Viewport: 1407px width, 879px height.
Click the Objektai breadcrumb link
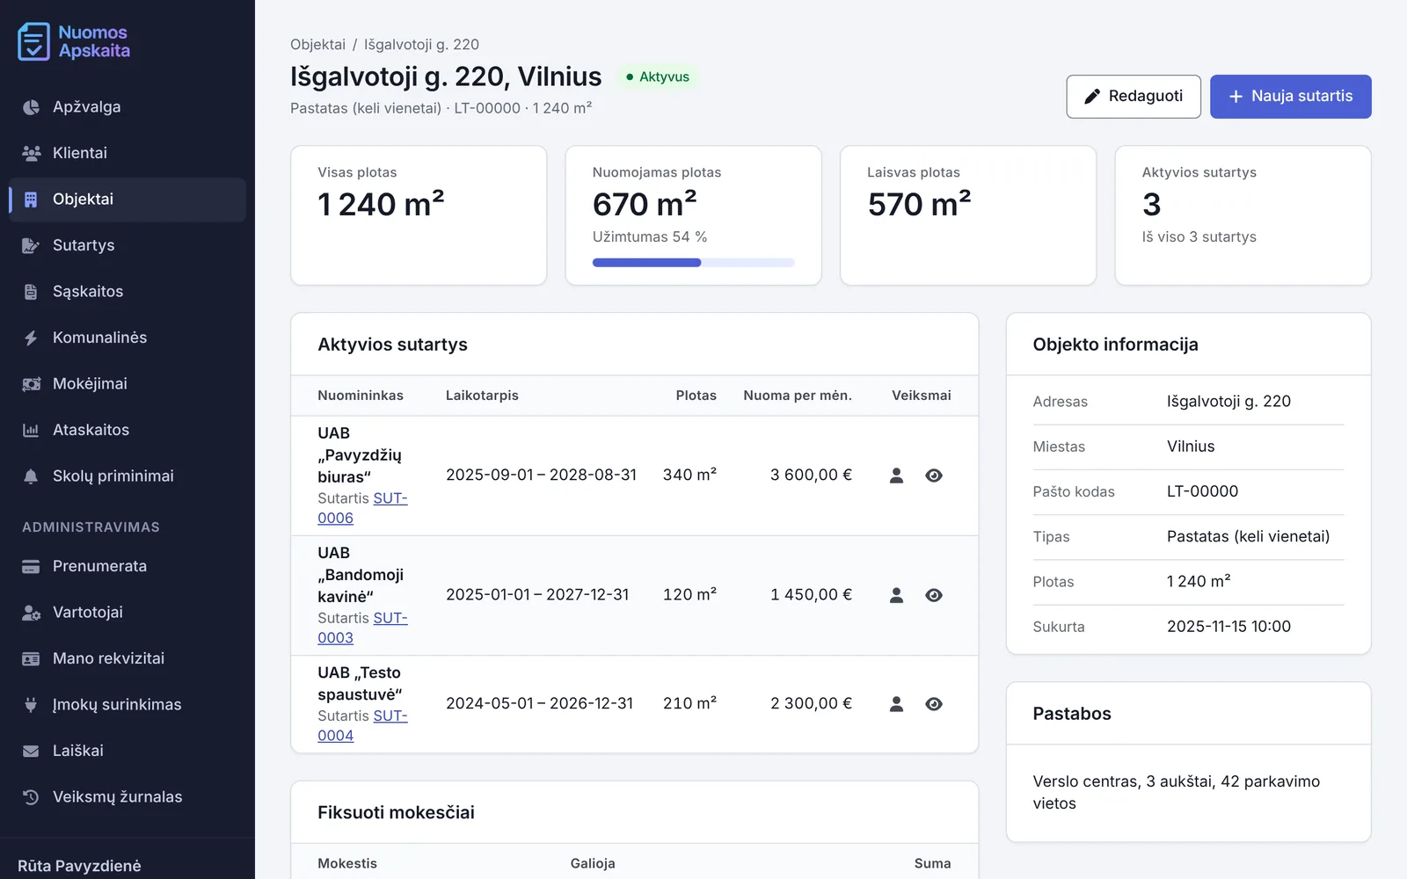(317, 45)
